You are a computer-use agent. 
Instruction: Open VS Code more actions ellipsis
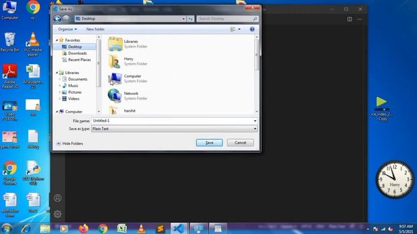point(359,19)
